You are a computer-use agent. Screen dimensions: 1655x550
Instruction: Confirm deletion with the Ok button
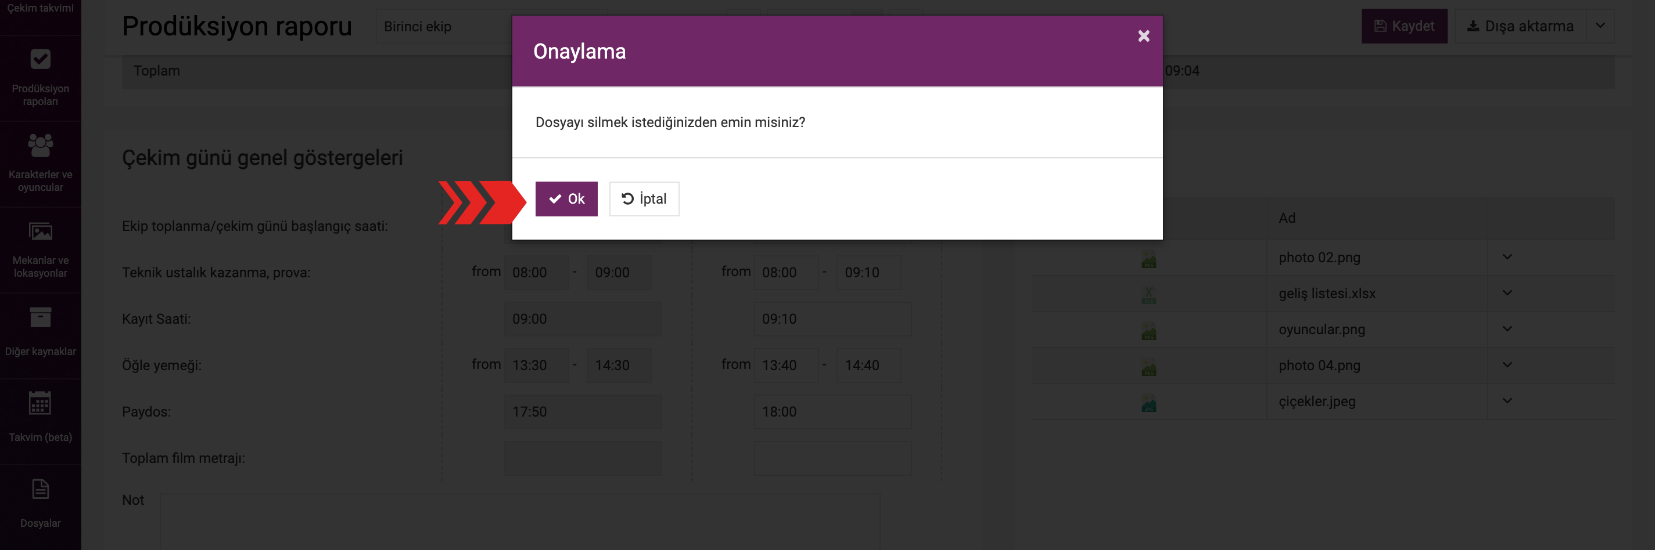566,199
